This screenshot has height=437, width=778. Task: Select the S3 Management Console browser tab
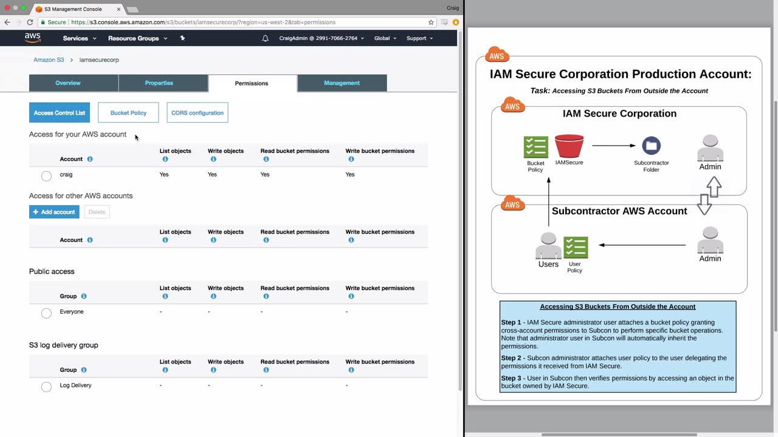pyautogui.click(x=78, y=9)
